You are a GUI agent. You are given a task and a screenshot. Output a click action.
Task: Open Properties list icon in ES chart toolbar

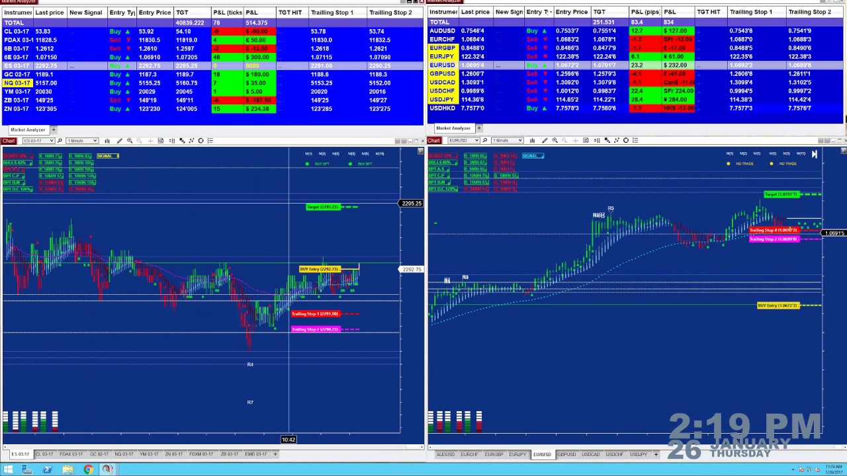210,141
